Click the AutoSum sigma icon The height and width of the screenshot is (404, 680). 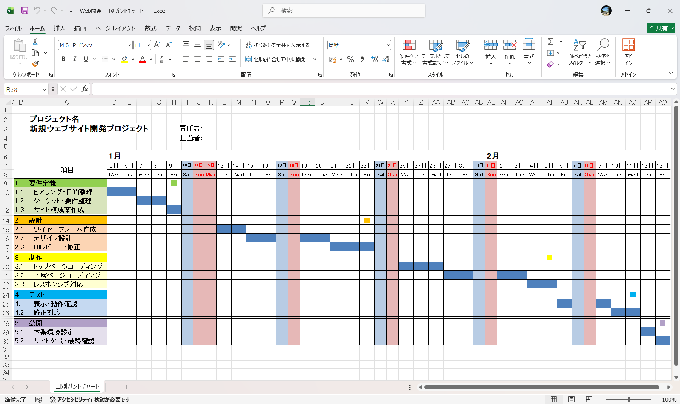[x=551, y=42]
